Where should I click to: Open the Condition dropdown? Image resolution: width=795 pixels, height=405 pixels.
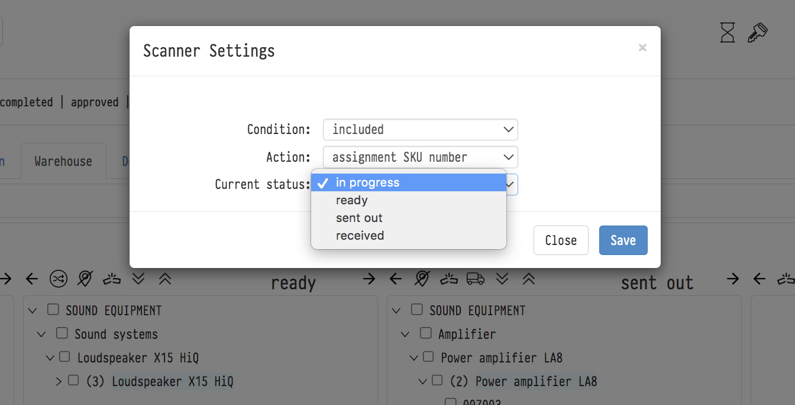click(x=420, y=129)
